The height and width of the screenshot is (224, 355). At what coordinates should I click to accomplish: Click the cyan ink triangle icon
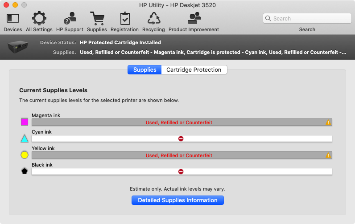[x=25, y=138]
